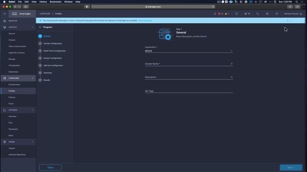Select Add-ons Configuration progress step

pyautogui.click(x=53, y=65)
